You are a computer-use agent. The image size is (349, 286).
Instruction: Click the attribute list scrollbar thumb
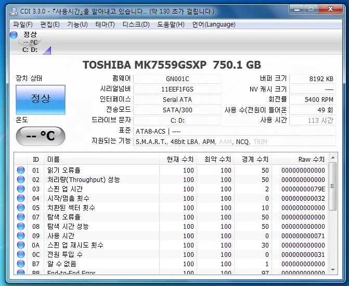coord(333,186)
